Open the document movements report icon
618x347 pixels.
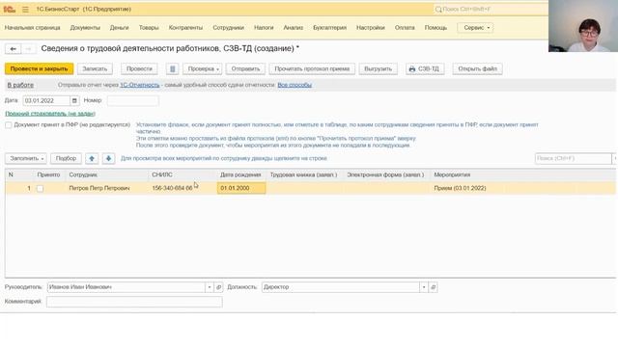172,68
